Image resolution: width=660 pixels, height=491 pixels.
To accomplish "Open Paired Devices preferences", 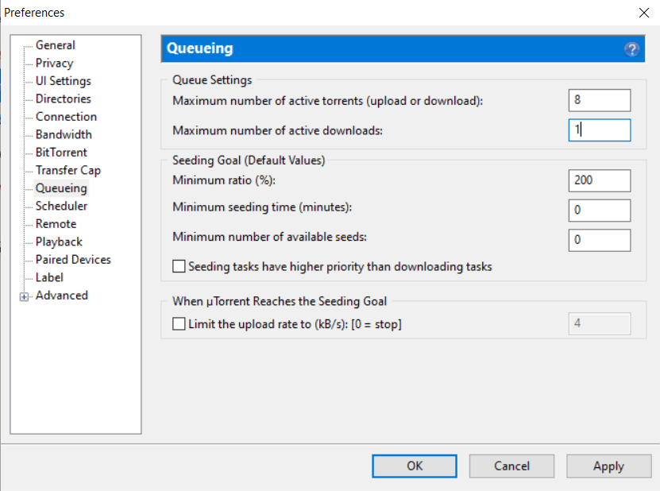I will click(73, 260).
